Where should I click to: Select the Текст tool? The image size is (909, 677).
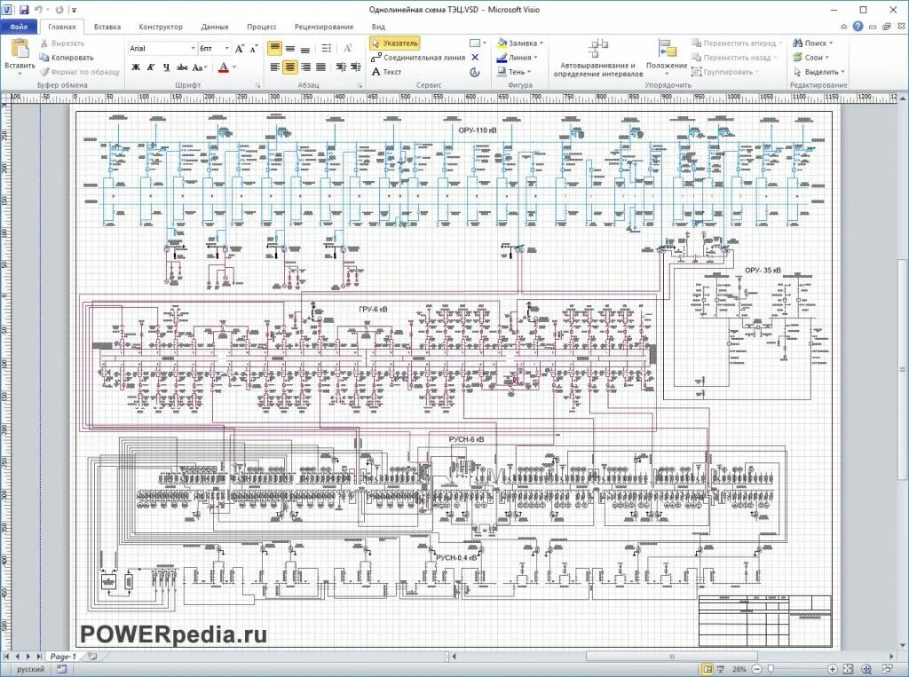[386, 72]
